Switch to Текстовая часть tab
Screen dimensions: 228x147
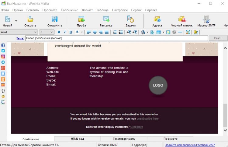(x=124, y=139)
